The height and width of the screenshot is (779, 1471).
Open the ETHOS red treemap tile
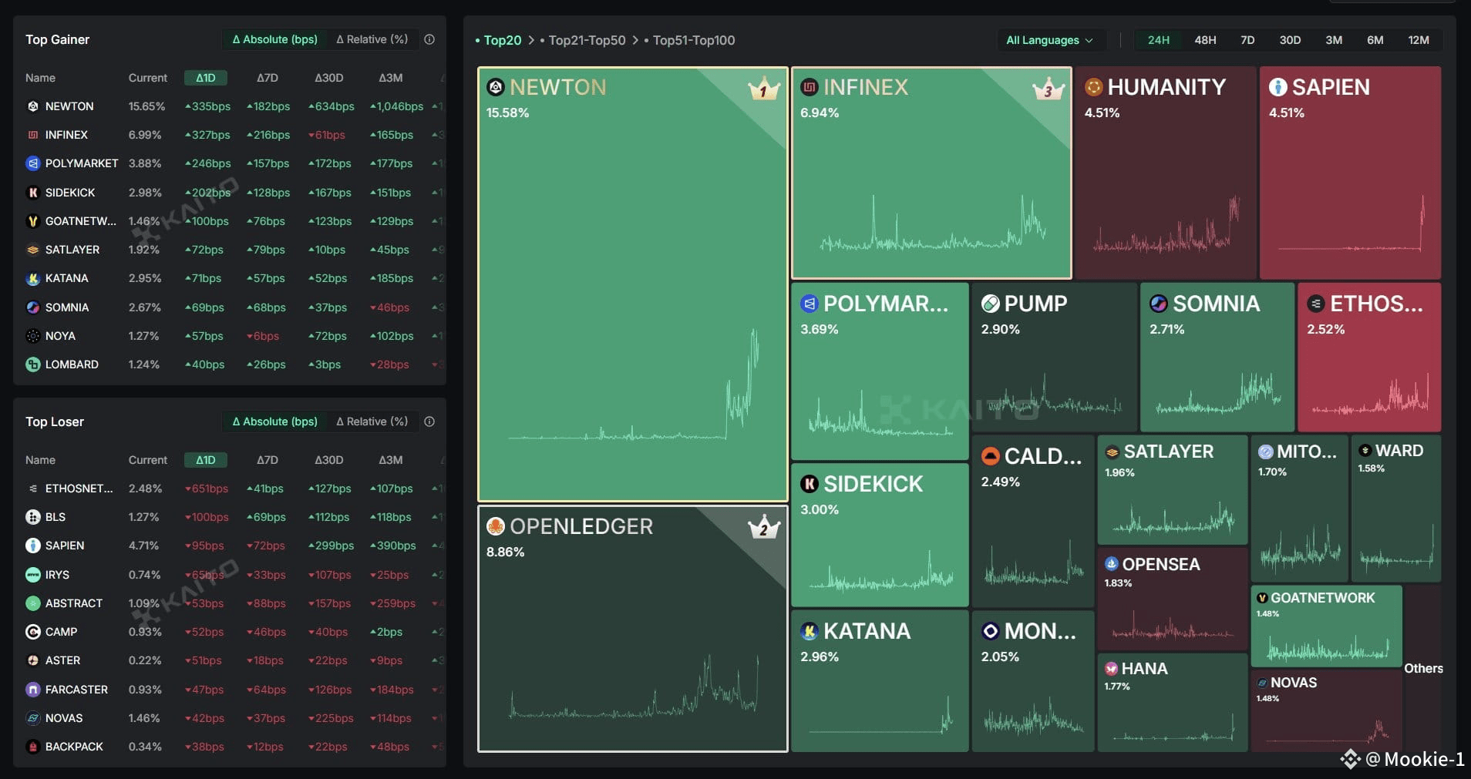(x=1369, y=358)
